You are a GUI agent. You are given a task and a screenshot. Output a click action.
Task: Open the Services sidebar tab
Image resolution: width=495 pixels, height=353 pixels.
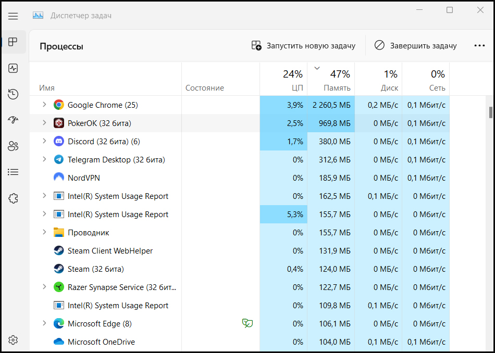click(x=13, y=198)
